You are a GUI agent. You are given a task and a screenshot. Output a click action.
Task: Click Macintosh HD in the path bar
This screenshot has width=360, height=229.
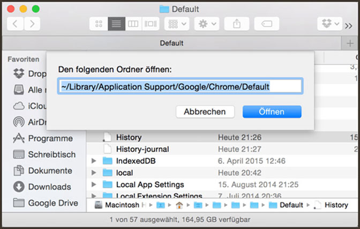coord(121,205)
